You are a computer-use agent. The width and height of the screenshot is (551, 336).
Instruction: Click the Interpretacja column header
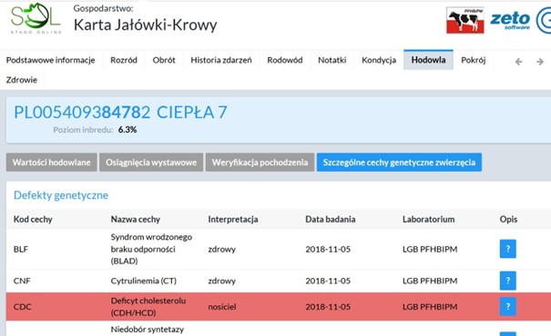tap(233, 220)
